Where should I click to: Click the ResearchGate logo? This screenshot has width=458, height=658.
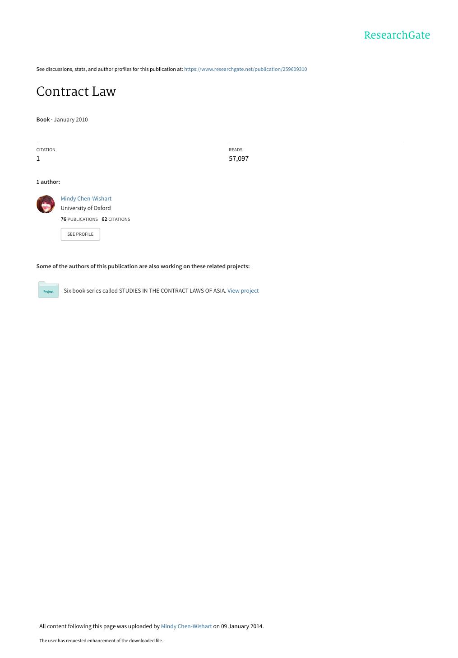click(x=397, y=35)
